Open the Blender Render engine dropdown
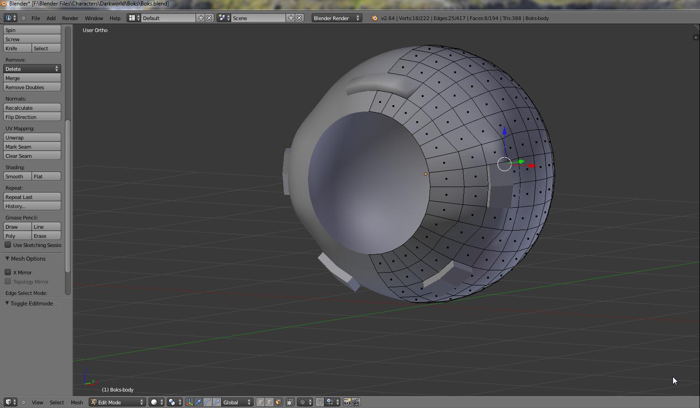 336,18
